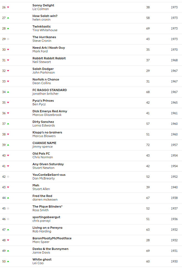Click the green up arrow at rank 34
Viewport: 182px width, 270px height.
[x=8, y=92]
